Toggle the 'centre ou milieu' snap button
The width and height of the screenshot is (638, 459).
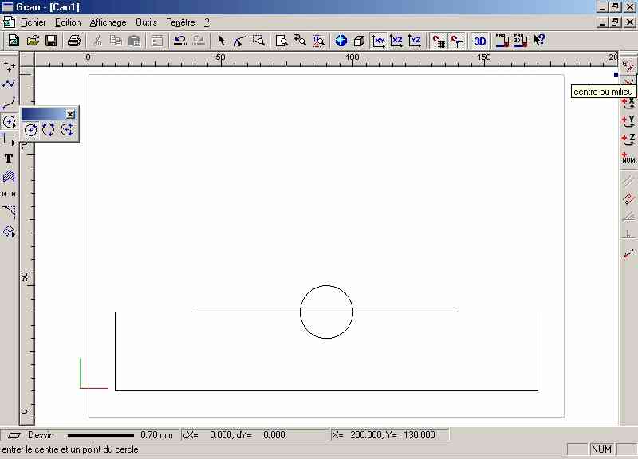628,65
